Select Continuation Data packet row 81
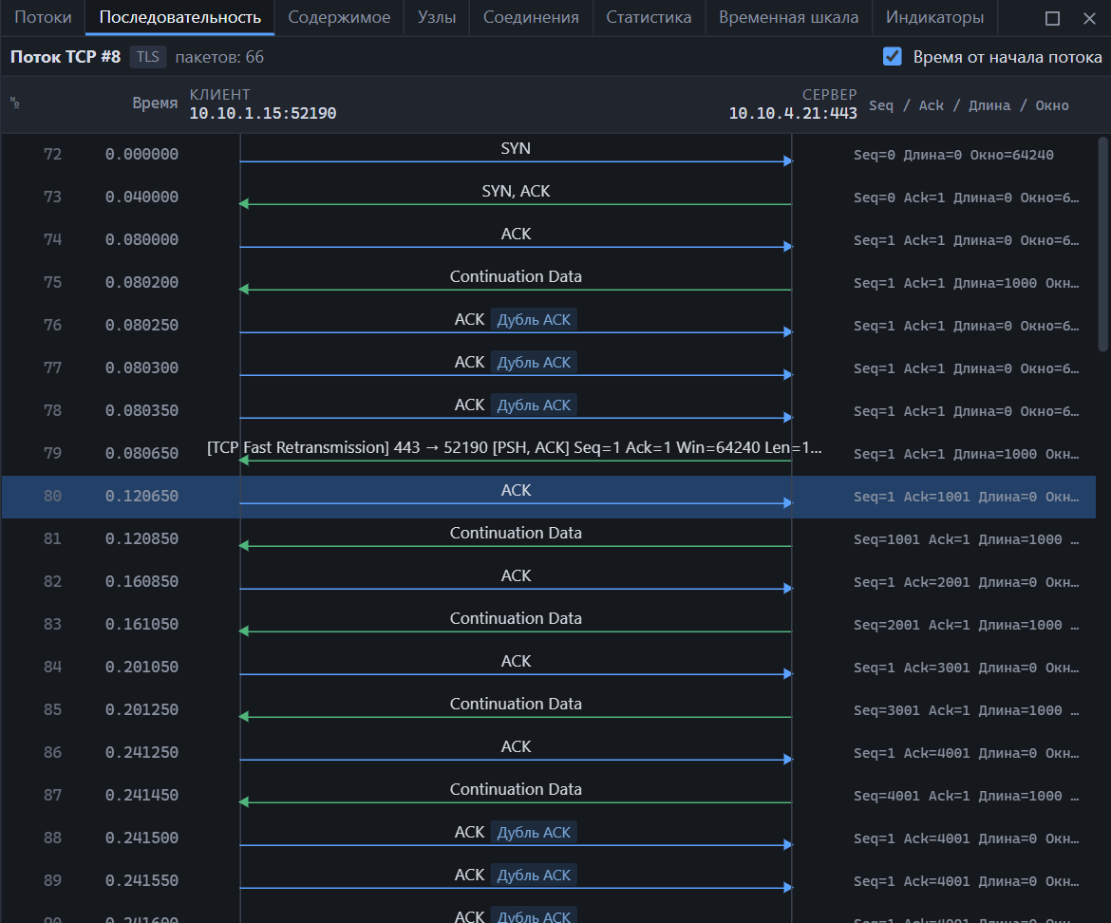The image size is (1111, 923). [549, 539]
